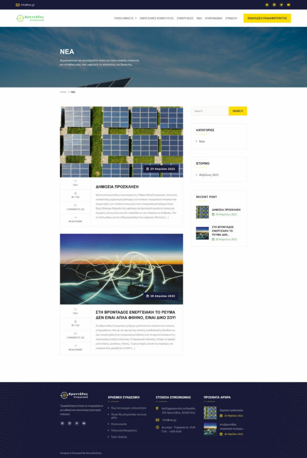This screenshot has height=458, width=307.
Task: Click the YouTube icon in the footer
Action: pos(84,423)
